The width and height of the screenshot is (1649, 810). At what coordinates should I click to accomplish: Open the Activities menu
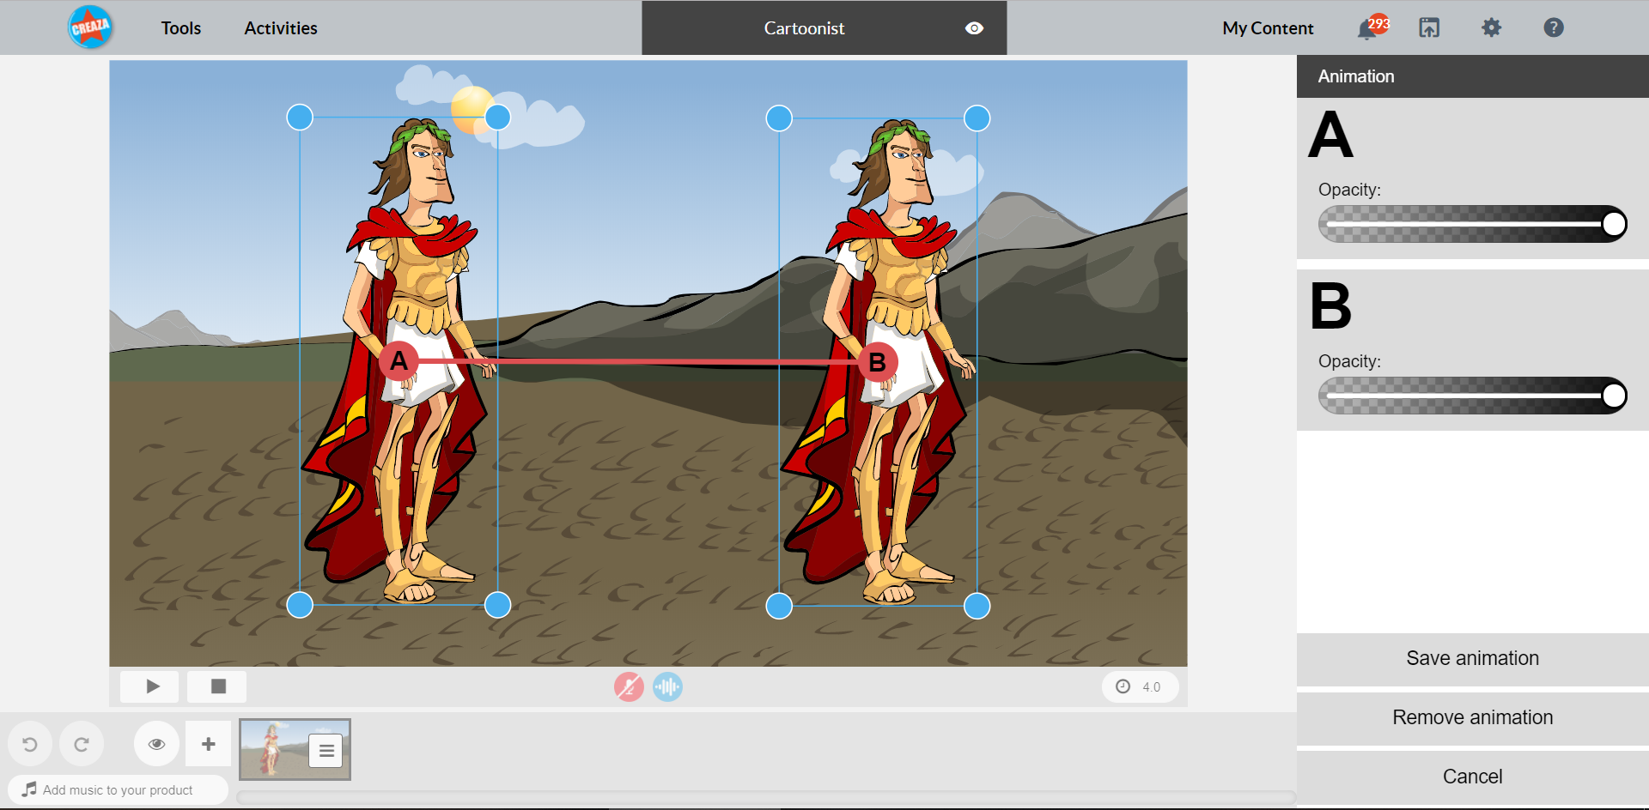281,28
